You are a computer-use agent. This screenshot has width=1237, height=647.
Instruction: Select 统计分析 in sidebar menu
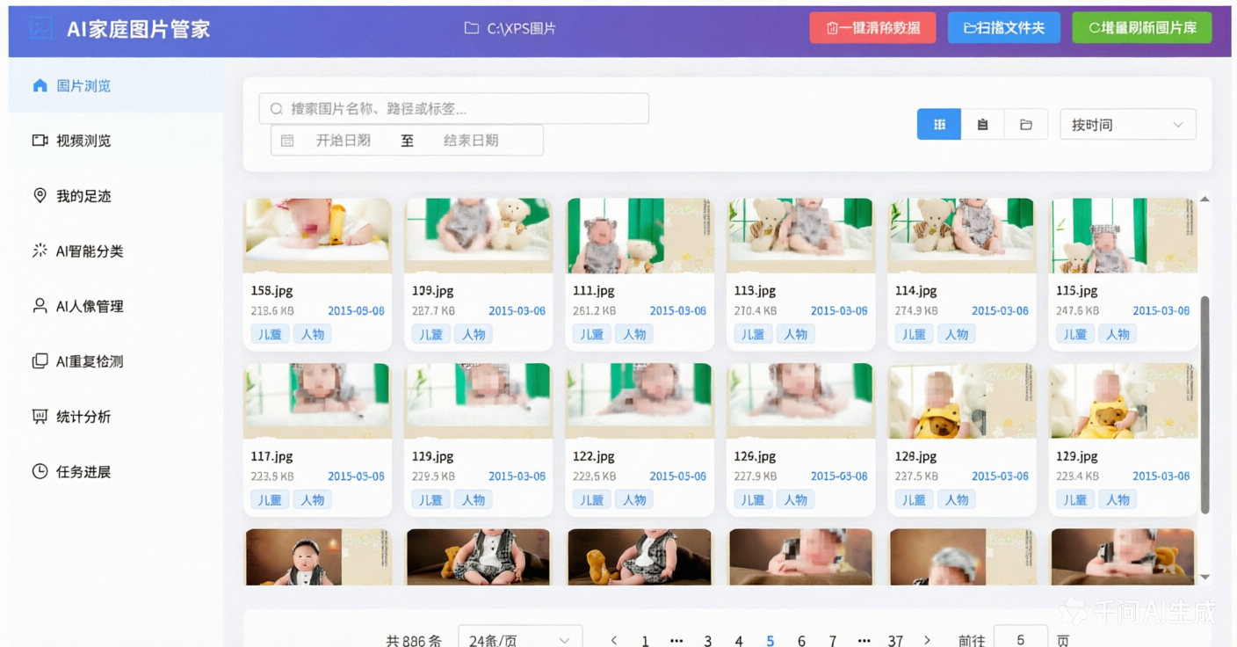[116, 417]
